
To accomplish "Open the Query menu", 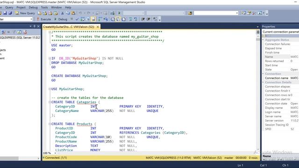I will (9, 7).
